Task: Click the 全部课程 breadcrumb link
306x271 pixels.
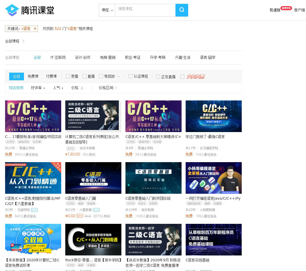Action: 12,41
